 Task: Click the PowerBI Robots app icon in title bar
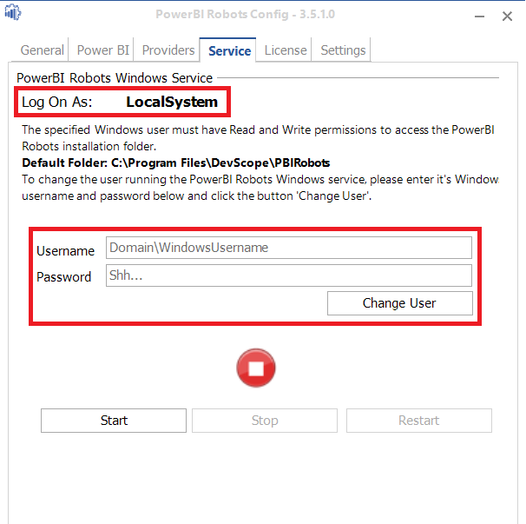click(x=14, y=14)
